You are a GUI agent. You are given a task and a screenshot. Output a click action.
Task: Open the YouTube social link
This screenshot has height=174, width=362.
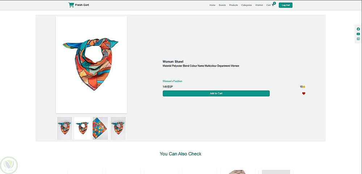(x=358, y=34)
